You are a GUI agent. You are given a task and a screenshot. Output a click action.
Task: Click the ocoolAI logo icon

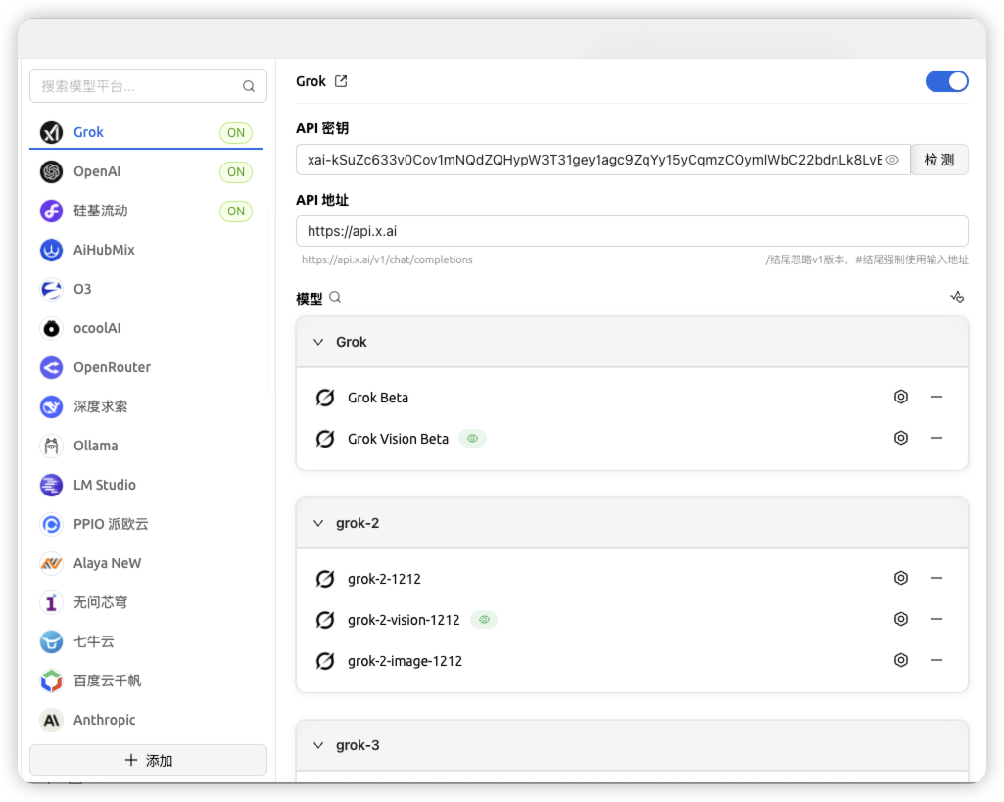coord(51,328)
